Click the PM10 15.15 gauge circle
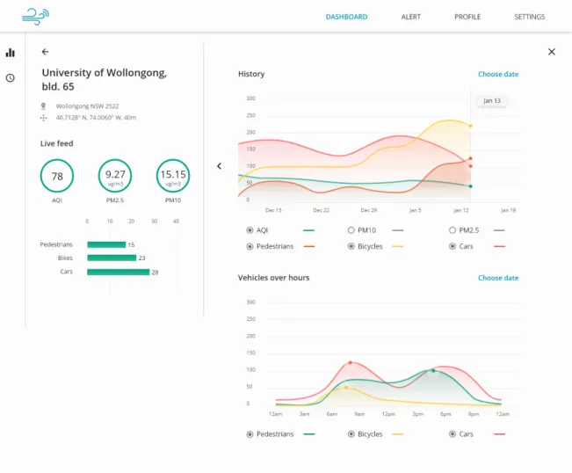 tap(173, 176)
